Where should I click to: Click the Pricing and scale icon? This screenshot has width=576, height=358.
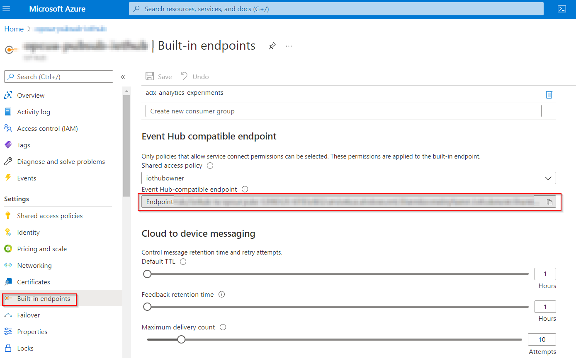[x=8, y=249]
